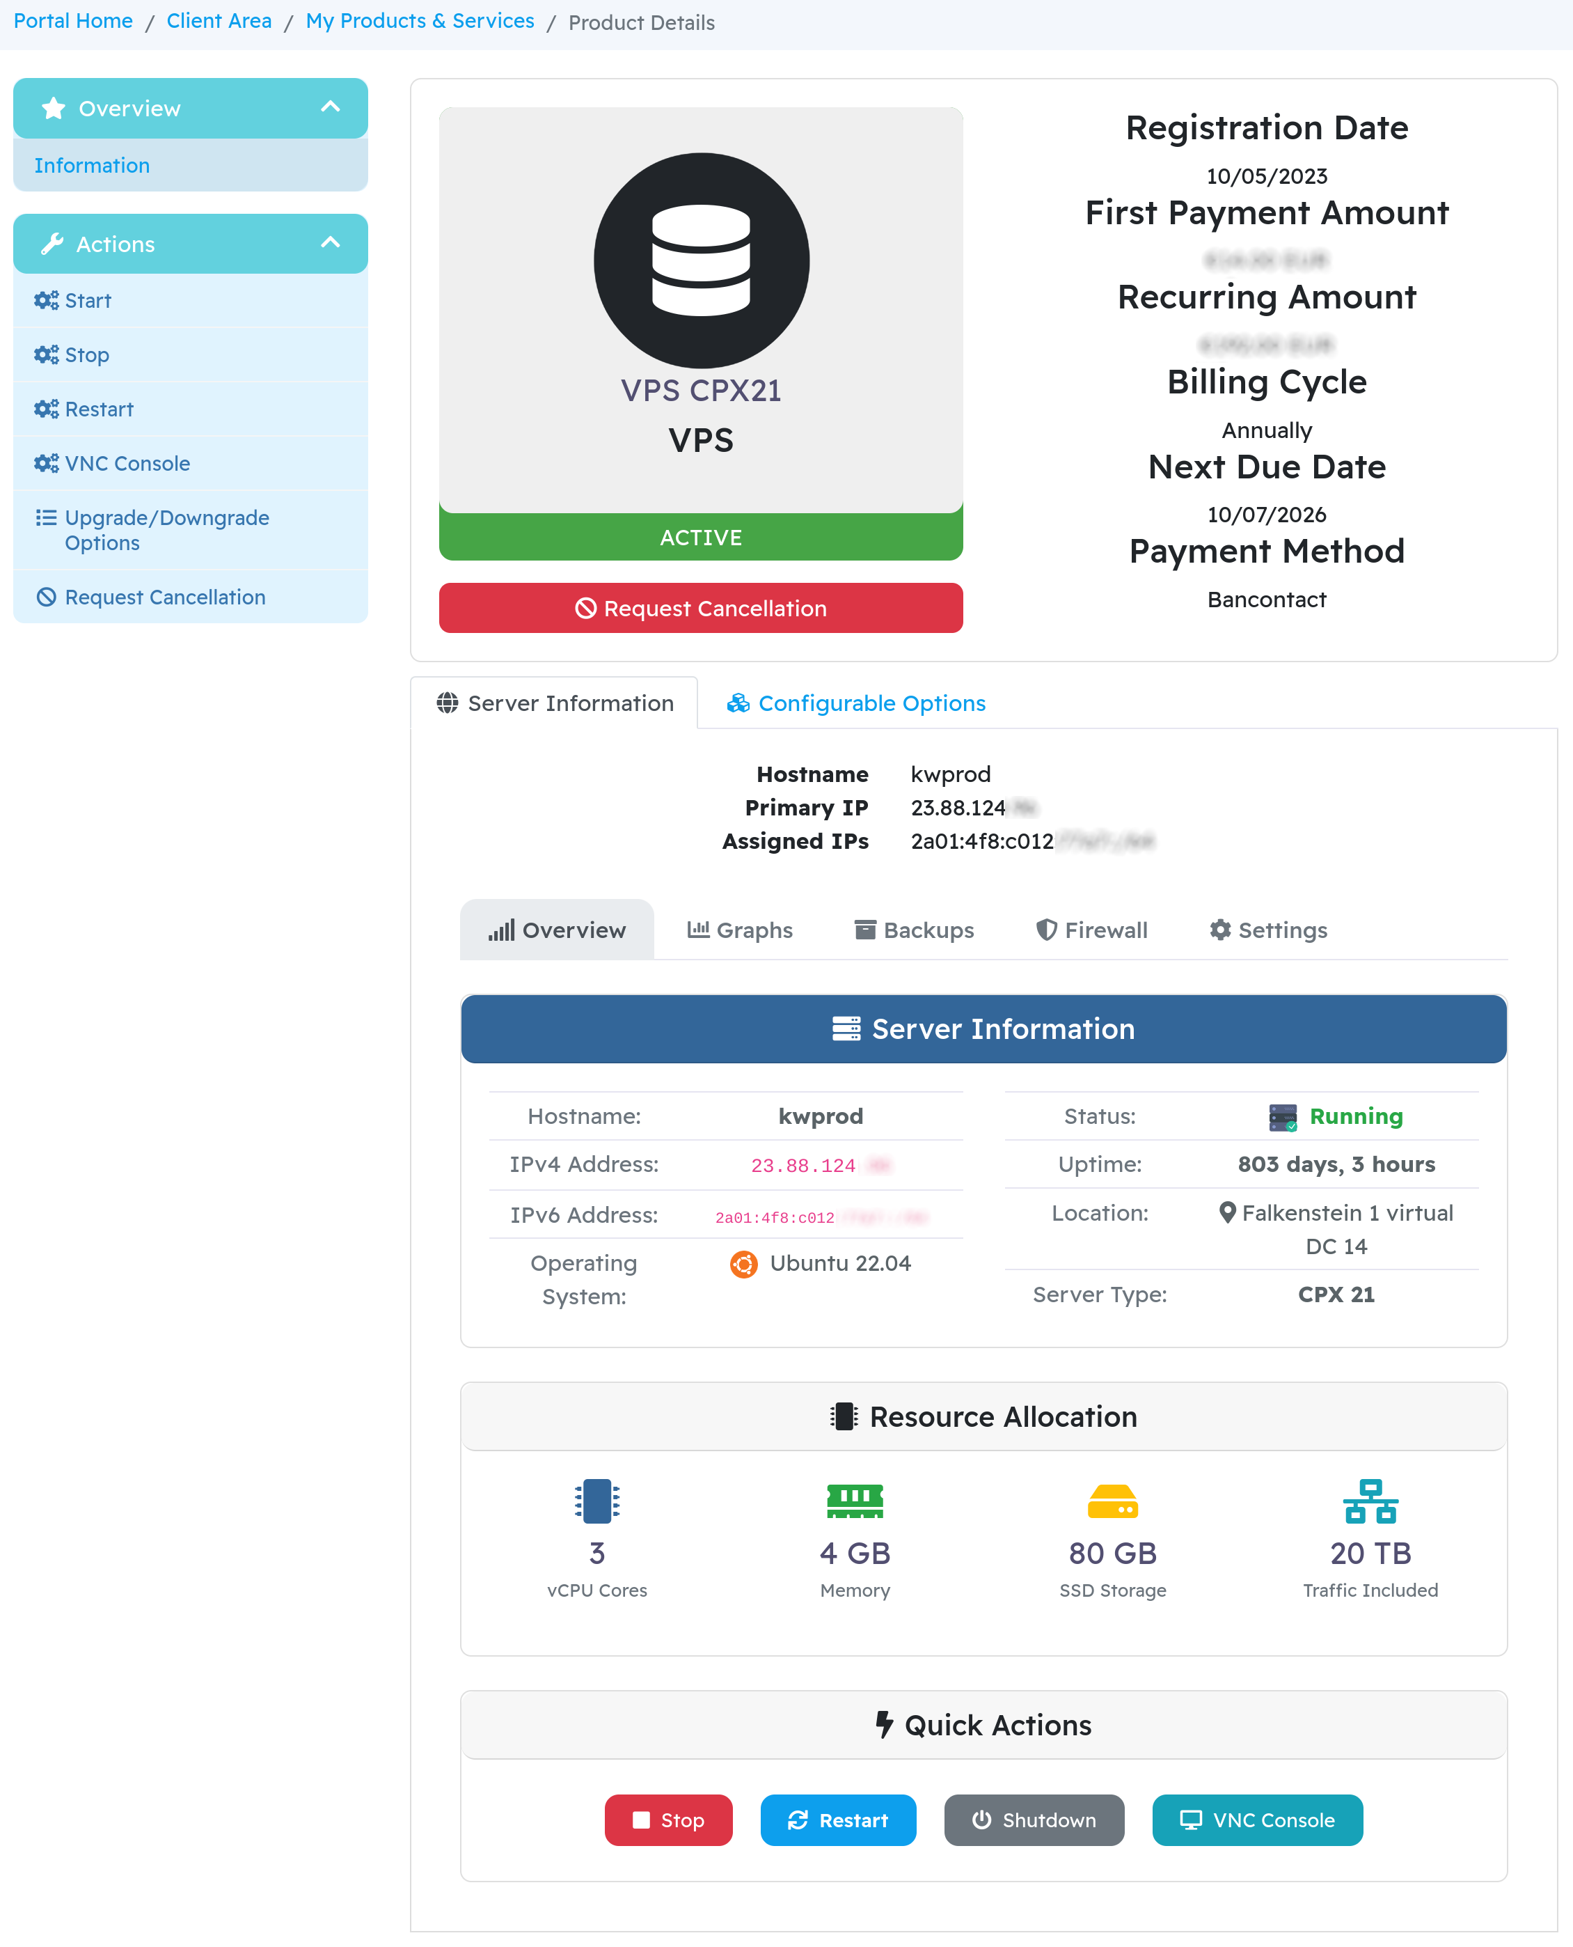
Task: Click the running server status icon
Action: tap(1283, 1117)
